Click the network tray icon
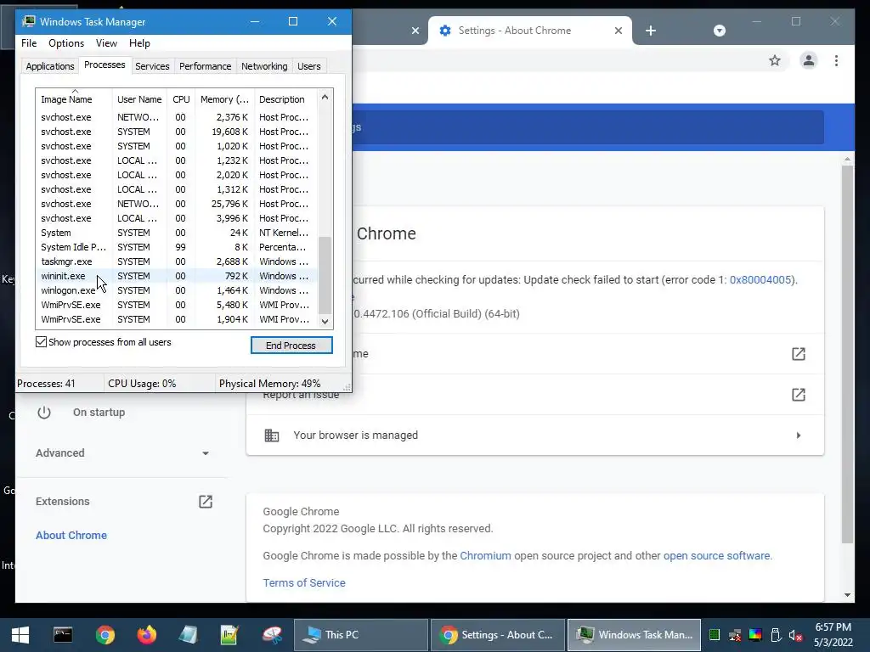Viewport: 870px width, 652px height. click(x=735, y=635)
